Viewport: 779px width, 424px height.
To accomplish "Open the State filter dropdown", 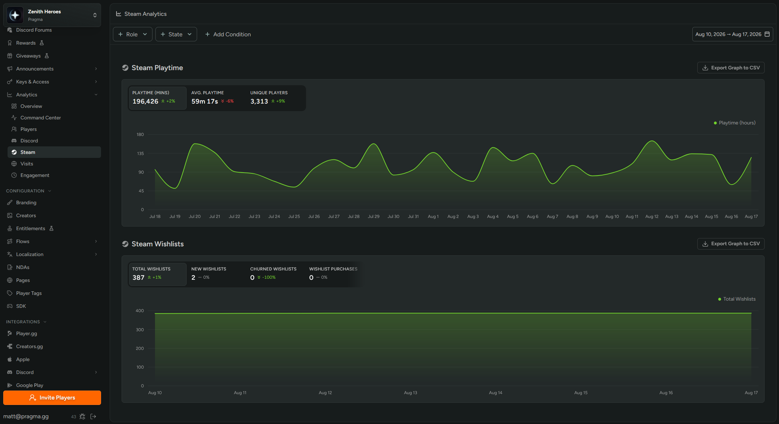I will [176, 34].
